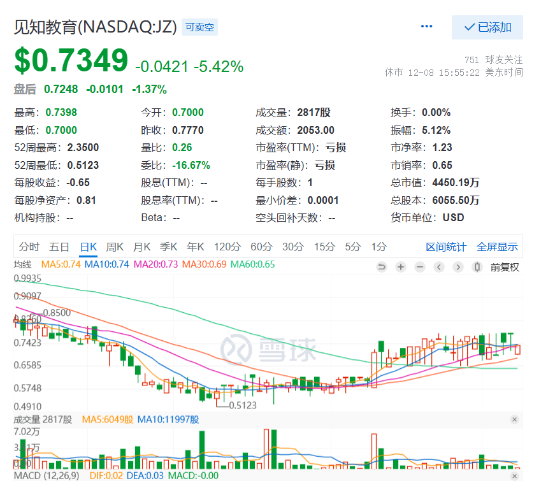Click the 可卖空 short-selling tag
This screenshot has width=548, height=481.
coord(199,27)
